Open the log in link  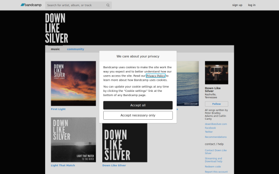tap(252, 5)
